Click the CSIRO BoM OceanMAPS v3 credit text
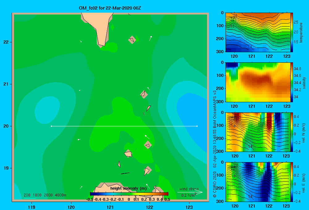Screen dimensions: 309x210 pyautogui.click(x=215, y=145)
